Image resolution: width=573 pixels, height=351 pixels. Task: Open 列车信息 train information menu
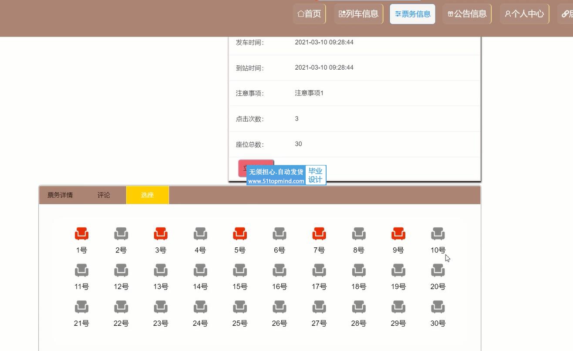pos(359,14)
